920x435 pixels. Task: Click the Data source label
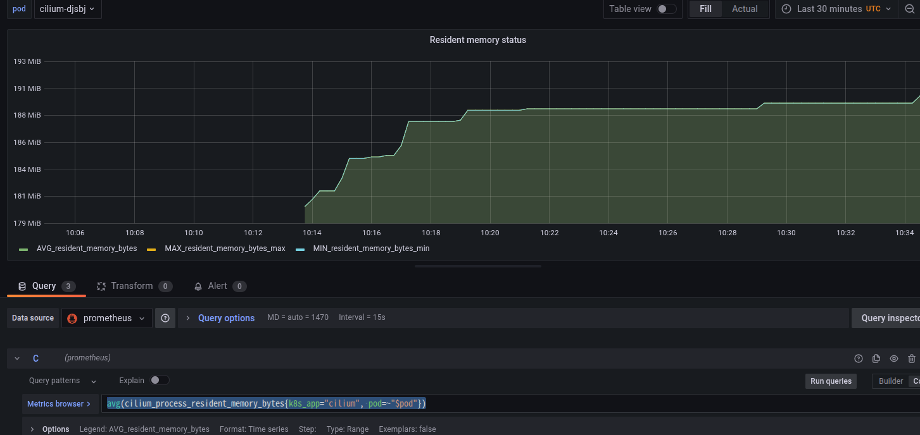pyautogui.click(x=33, y=318)
